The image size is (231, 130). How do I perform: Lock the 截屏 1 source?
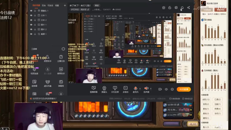point(35,34)
